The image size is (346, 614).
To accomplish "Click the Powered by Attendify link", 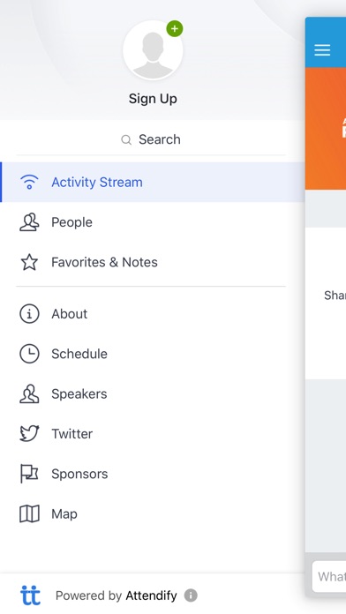I will [116, 595].
